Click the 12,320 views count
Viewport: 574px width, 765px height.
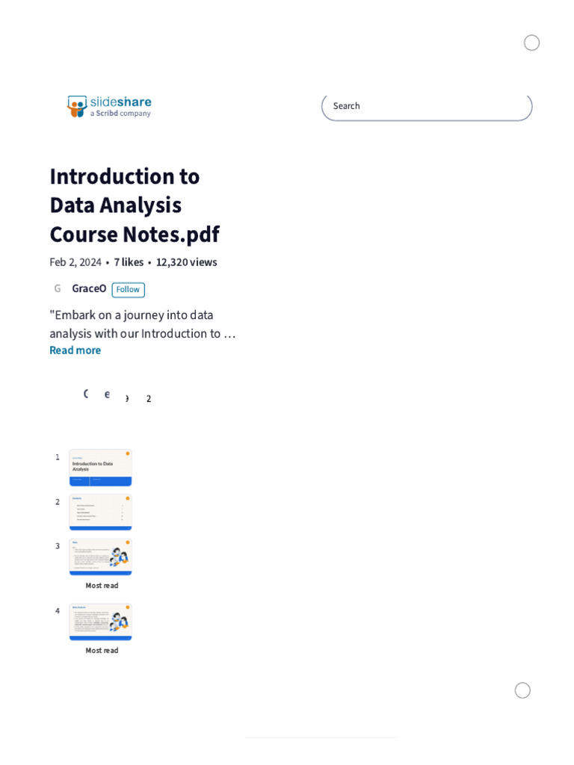point(186,262)
